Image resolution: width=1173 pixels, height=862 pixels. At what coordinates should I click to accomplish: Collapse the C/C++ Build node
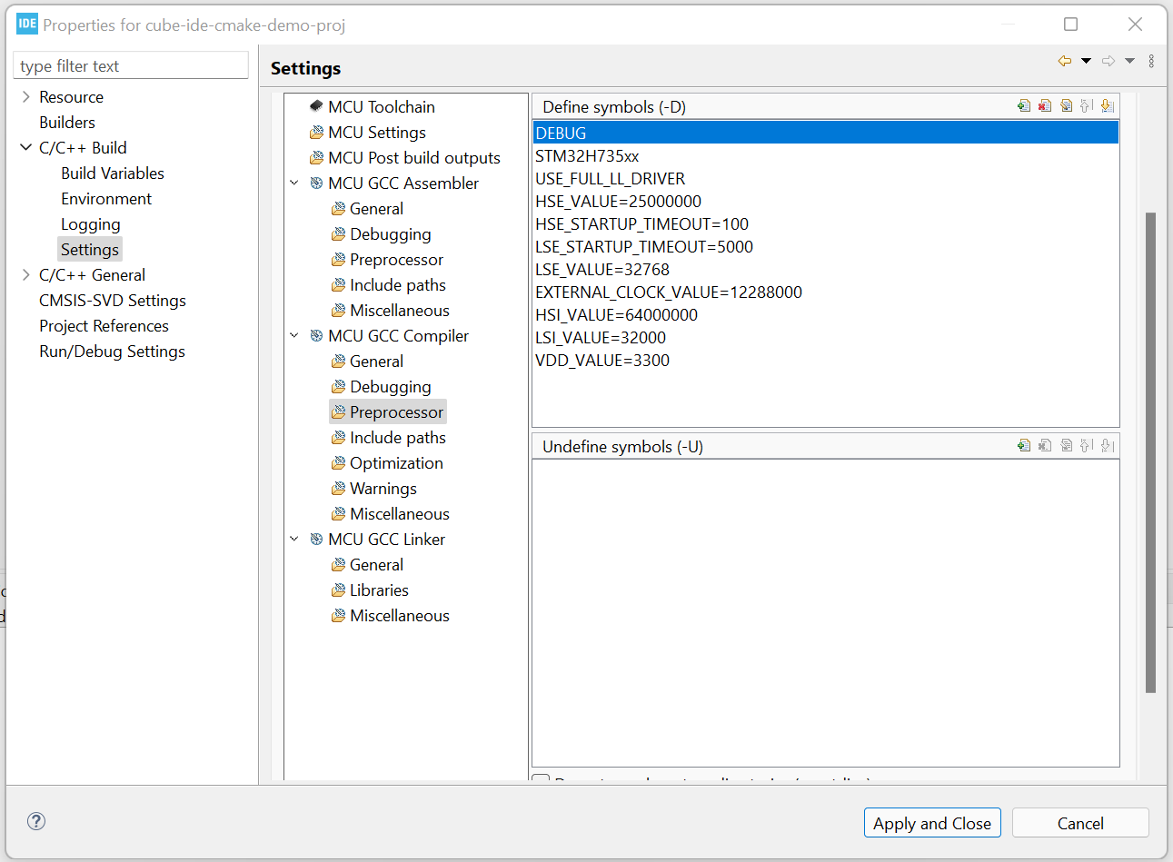25,147
